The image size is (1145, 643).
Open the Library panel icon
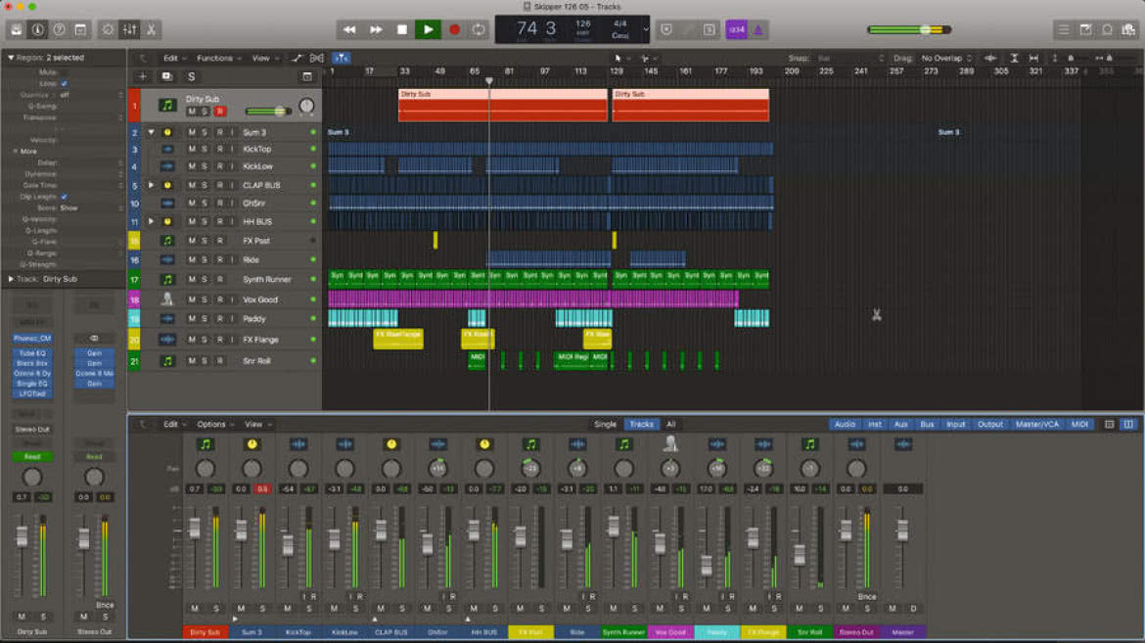pyautogui.click(x=16, y=30)
